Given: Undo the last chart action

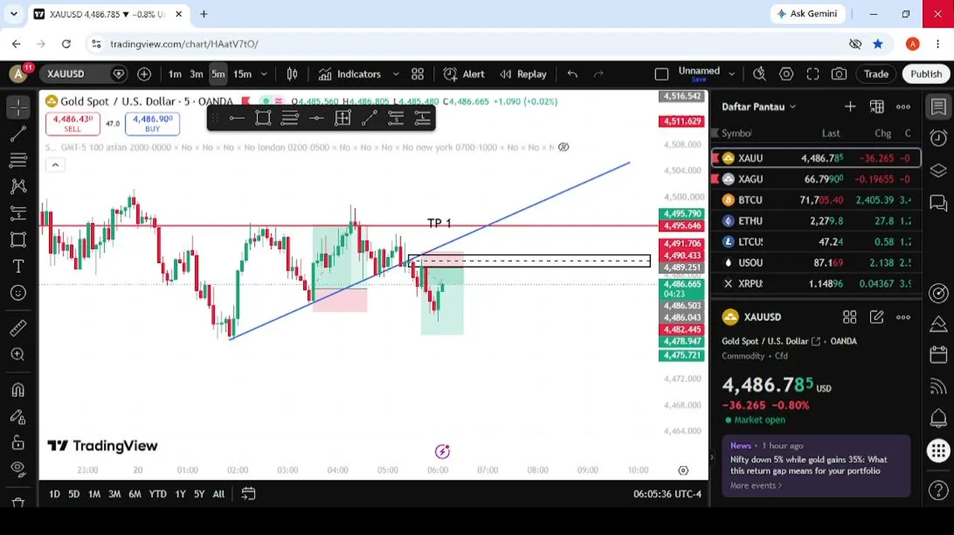Looking at the screenshot, I should (x=572, y=74).
